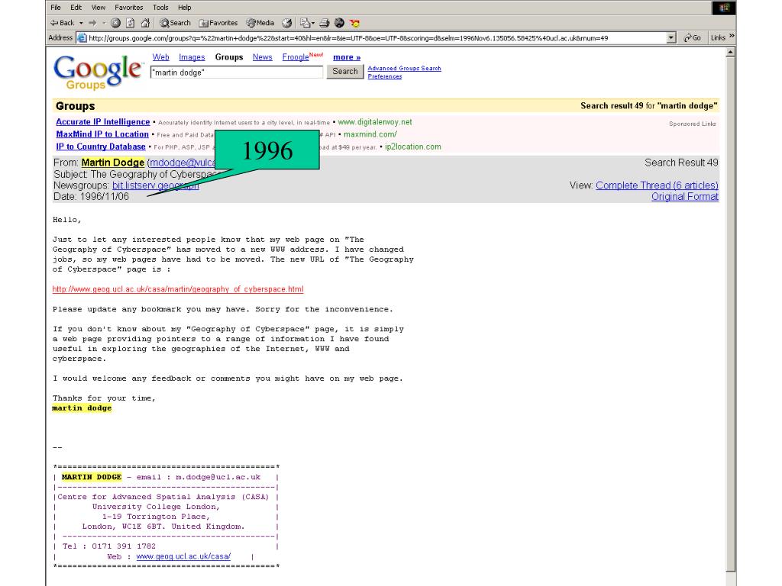Screen dimensions: 782x586
Task: Open the File menu
Action: click(56, 8)
